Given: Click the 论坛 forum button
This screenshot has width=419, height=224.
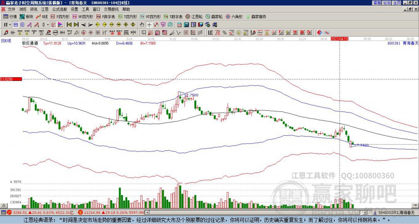Looking at the screenshot, I should [387, 3].
